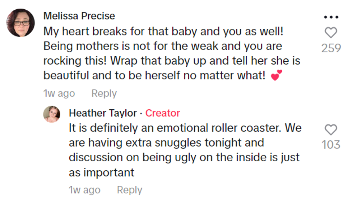The image size is (352, 204).
Task: Like Heather Taylor's reply with the heart
Action: (331, 130)
